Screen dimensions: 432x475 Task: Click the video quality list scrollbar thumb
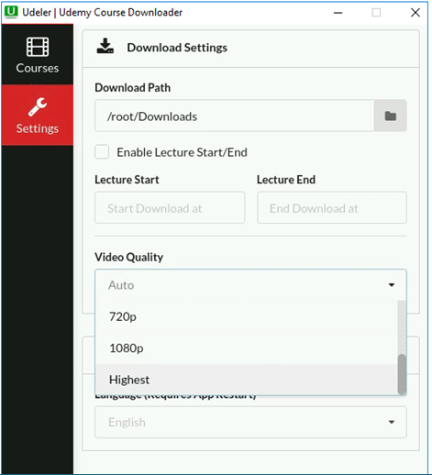click(x=402, y=374)
